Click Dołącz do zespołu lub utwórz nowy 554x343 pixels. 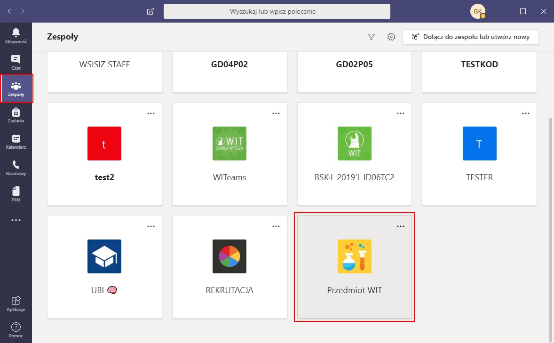pos(471,37)
